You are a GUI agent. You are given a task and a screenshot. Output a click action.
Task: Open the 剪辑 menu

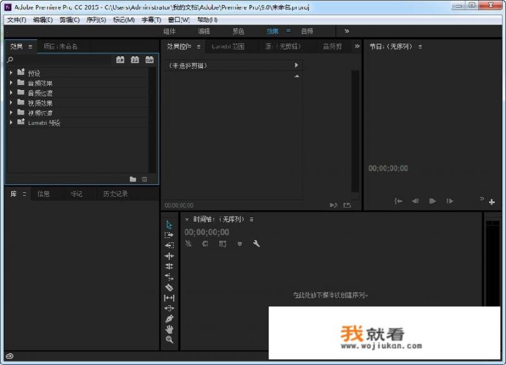tap(69, 19)
